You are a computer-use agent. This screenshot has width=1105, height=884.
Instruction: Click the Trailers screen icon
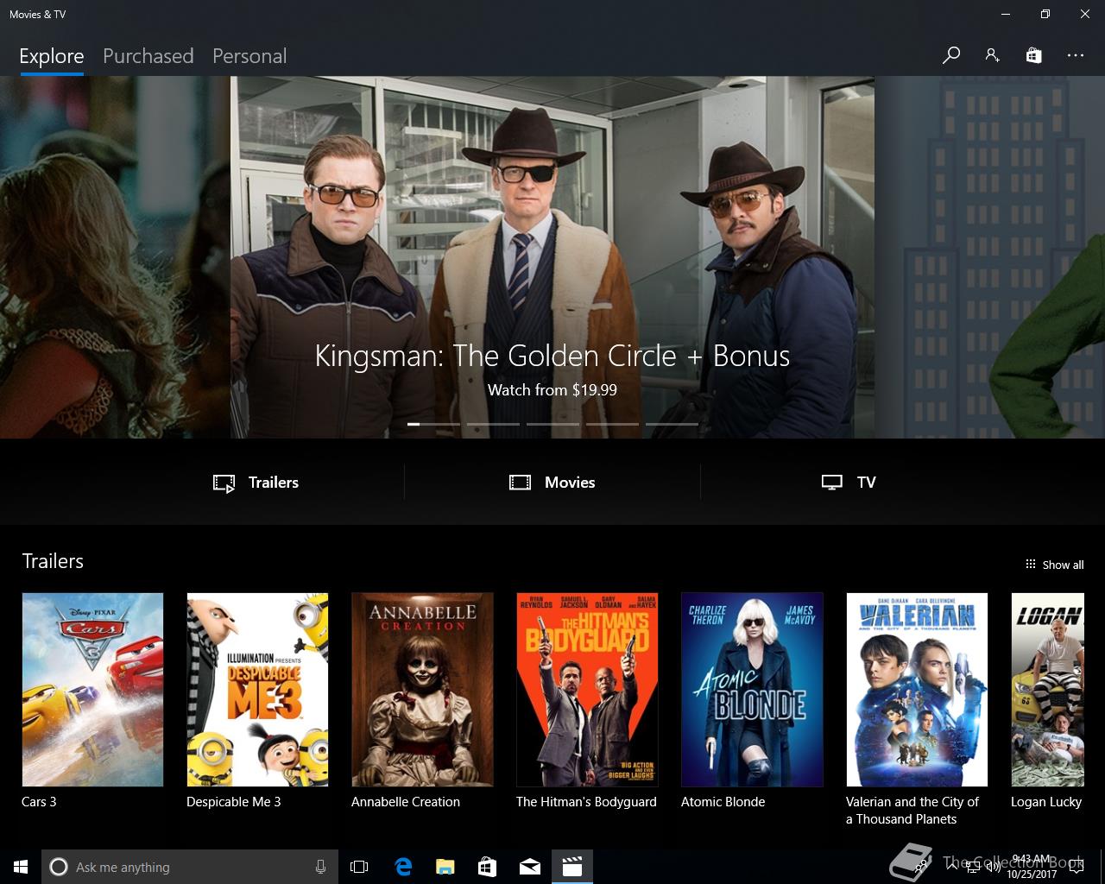click(224, 483)
